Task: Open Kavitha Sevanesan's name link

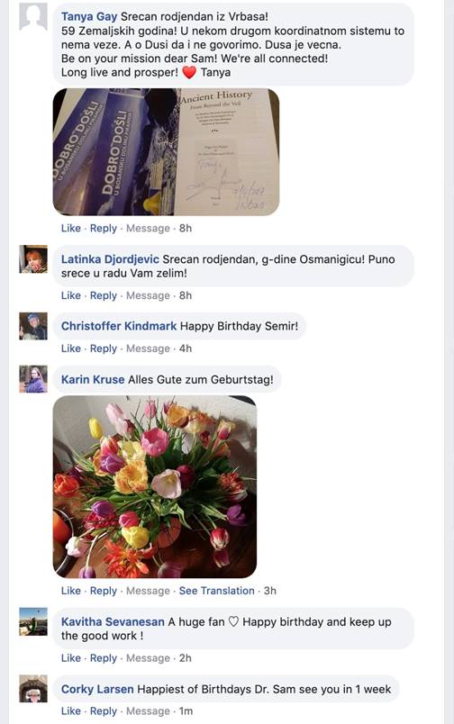Action: tap(113, 622)
